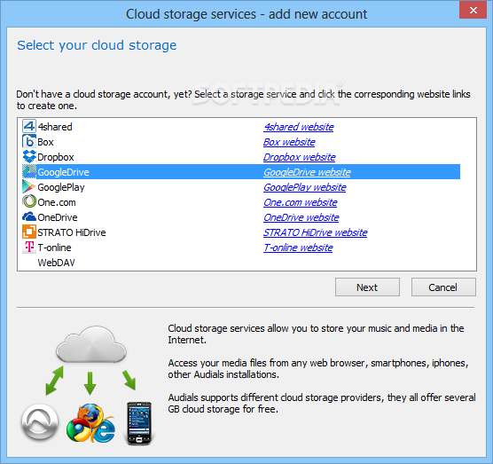Open the T-online website link

(x=298, y=248)
